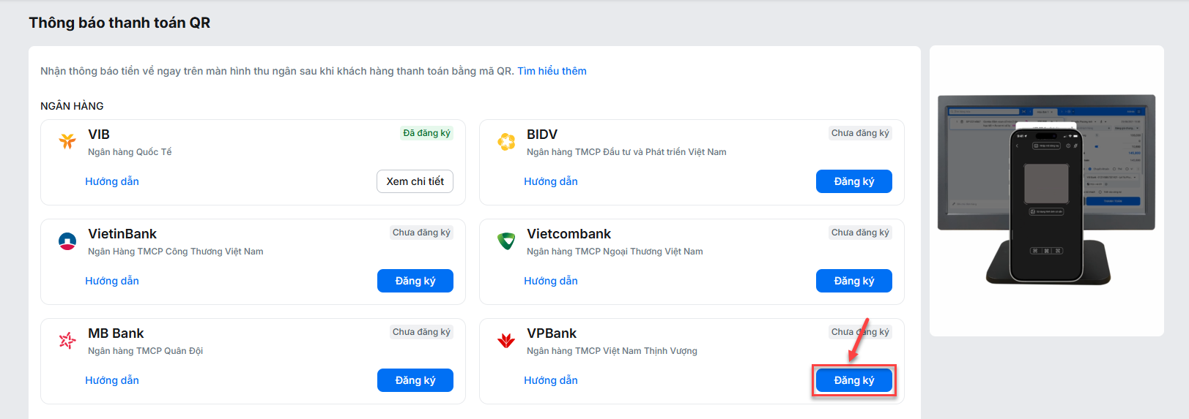This screenshot has width=1189, height=419.
Task: Click the Vietcombank logo icon
Action: 506,241
